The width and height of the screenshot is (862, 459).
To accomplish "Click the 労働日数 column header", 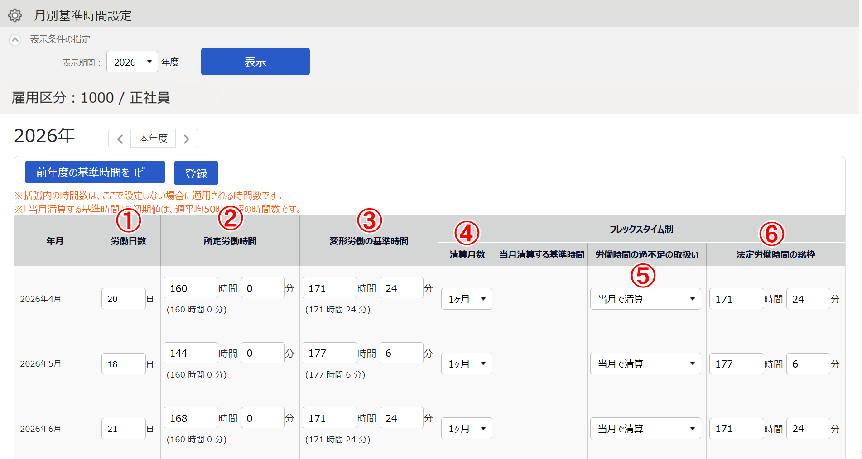I will [129, 241].
